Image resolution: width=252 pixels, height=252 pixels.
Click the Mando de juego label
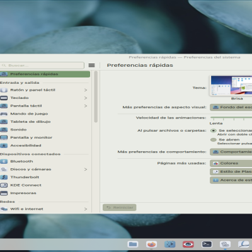coord(29,114)
